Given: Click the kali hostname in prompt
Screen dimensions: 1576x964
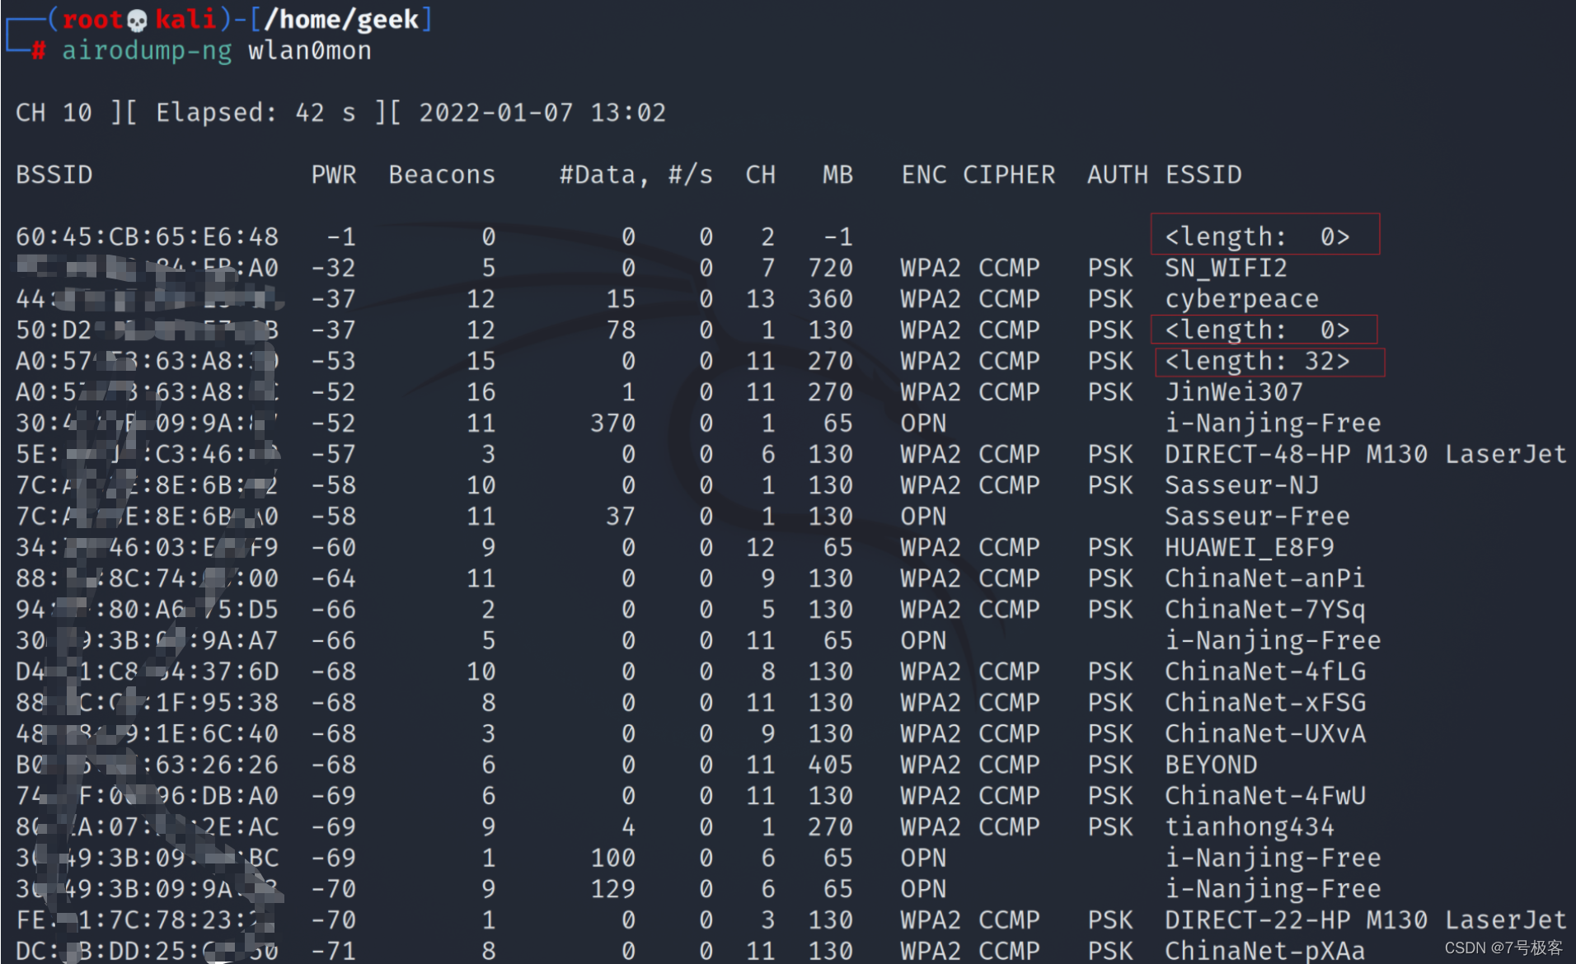Looking at the screenshot, I should tap(185, 20).
